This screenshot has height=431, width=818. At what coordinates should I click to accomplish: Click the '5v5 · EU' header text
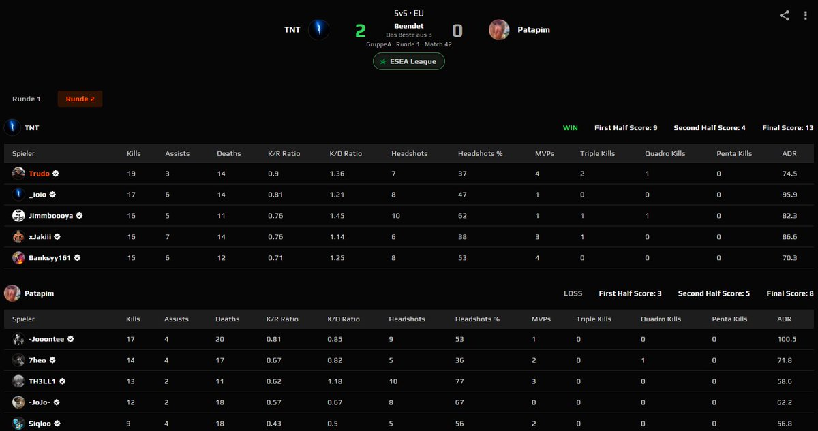point(409,13)
